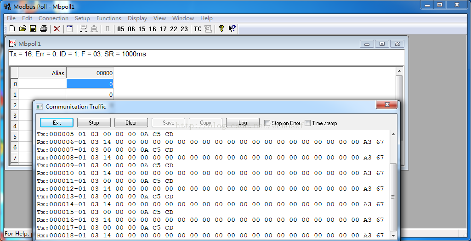
Task: Open the Functions menu
Action: 109,18
